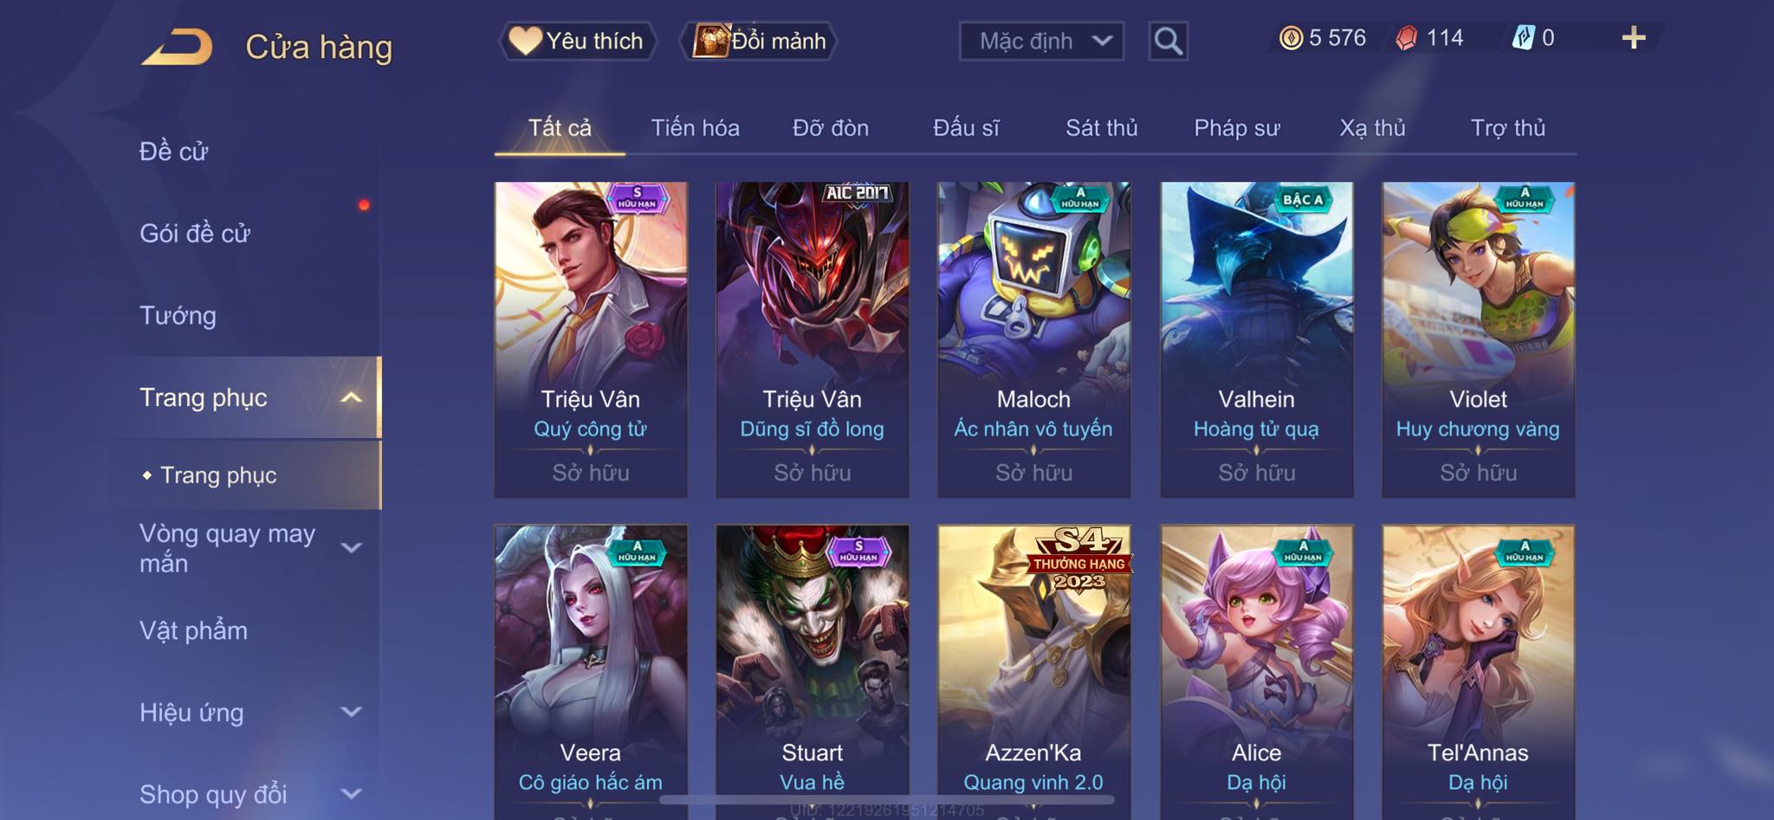Click the golden back arrow icon

178,47
